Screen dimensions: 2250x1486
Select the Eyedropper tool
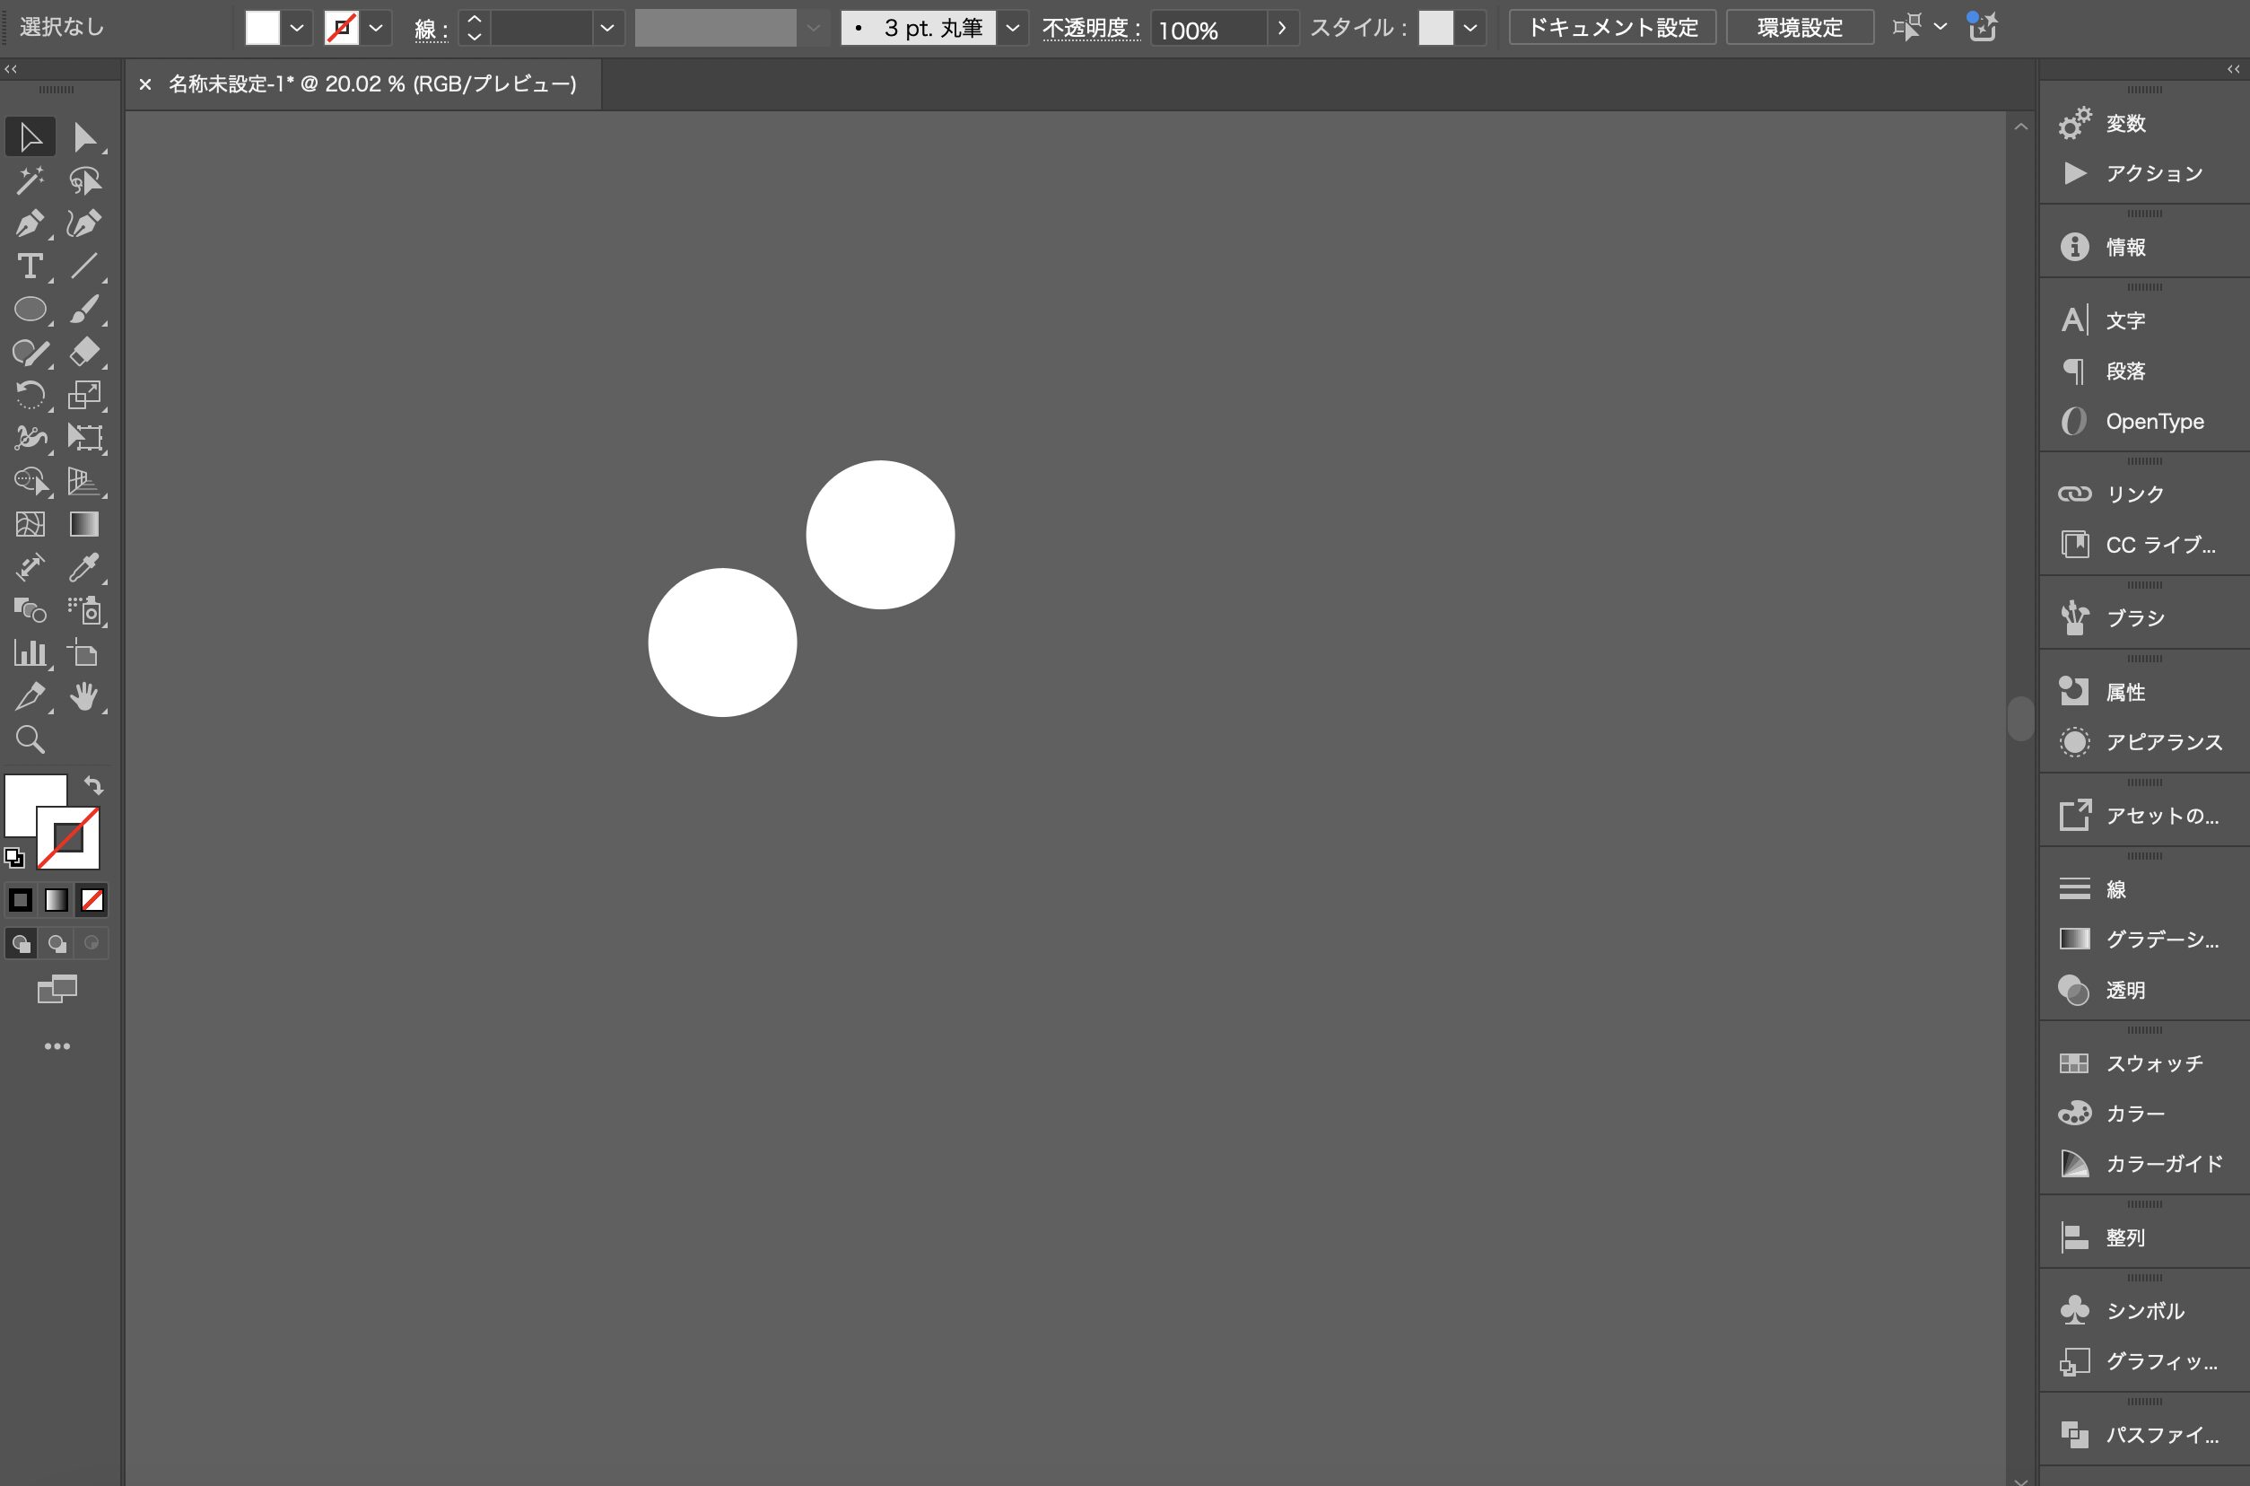pos(83,568)
